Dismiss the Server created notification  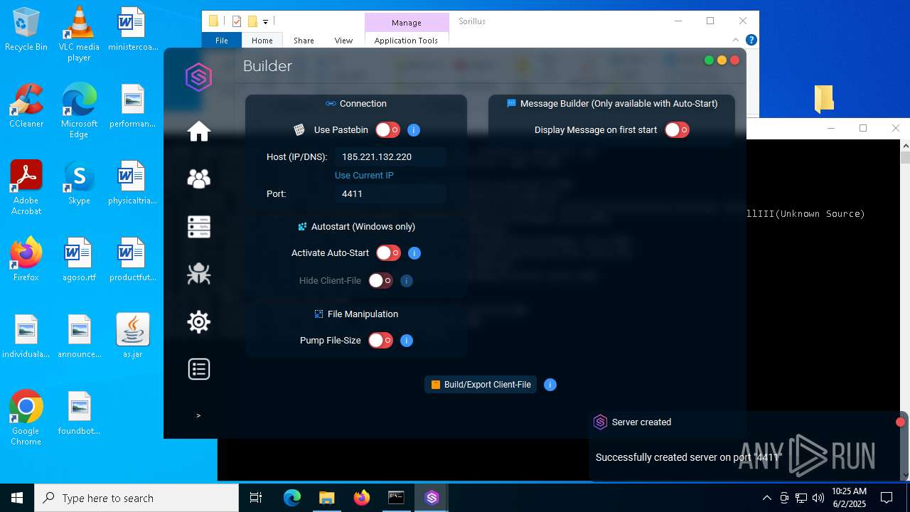coord(900,422)
